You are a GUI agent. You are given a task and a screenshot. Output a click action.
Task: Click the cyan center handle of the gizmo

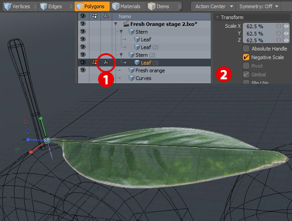[47, 141]
